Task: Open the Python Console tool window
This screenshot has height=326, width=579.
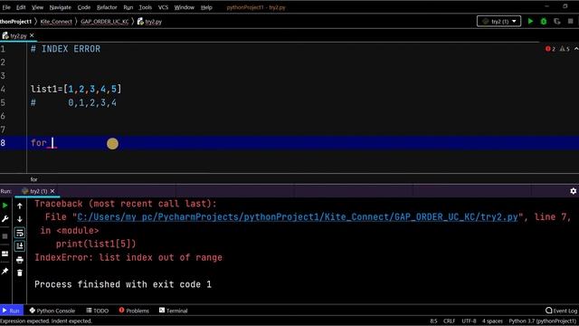Action: click(x=52, y=311)
